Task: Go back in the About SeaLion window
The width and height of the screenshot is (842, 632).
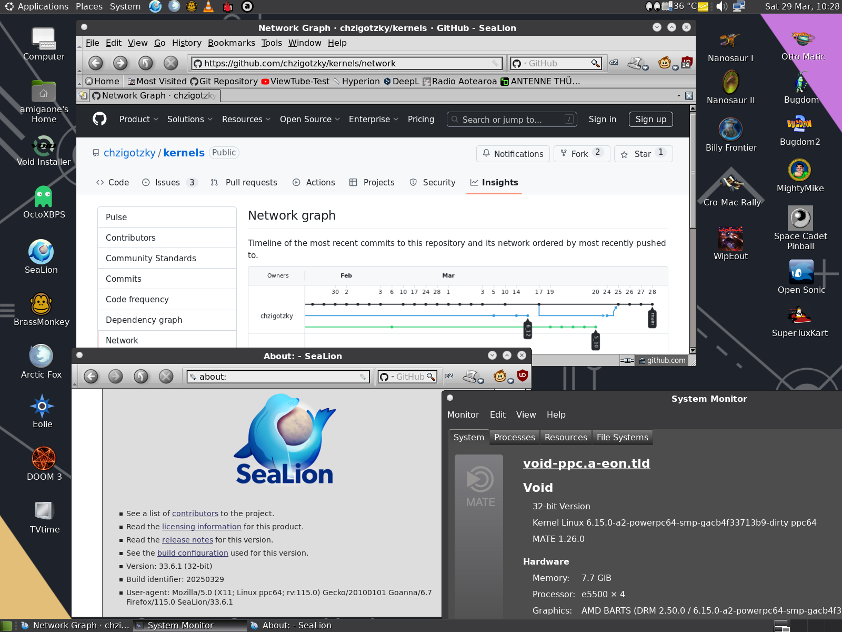Action: pyautogui.click(x=91, y=377)
